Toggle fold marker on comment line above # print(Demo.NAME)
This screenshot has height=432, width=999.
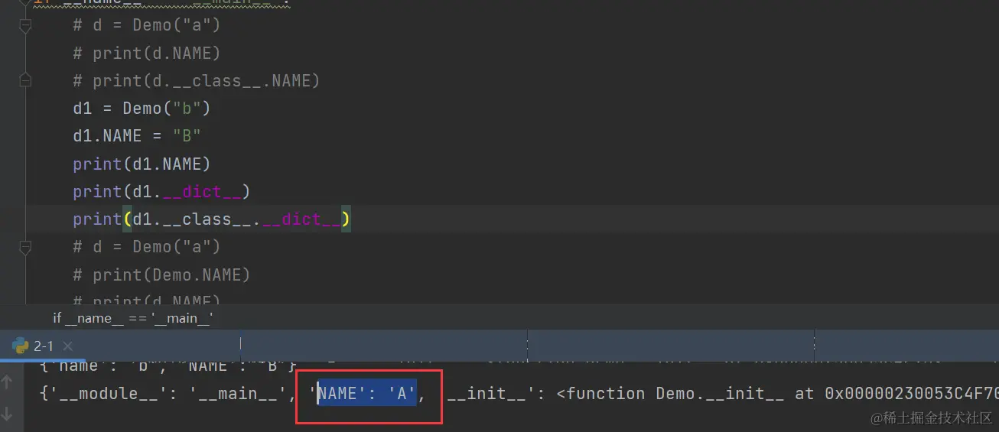(x=25, y=247)
